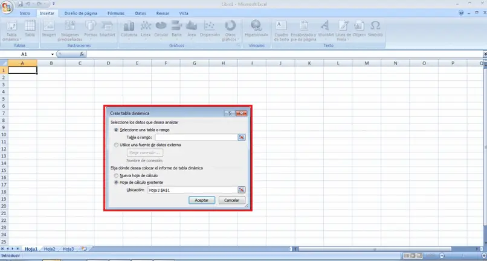Click the Imagen insert icon
487x261 pixels.
[x=49, y=28]
